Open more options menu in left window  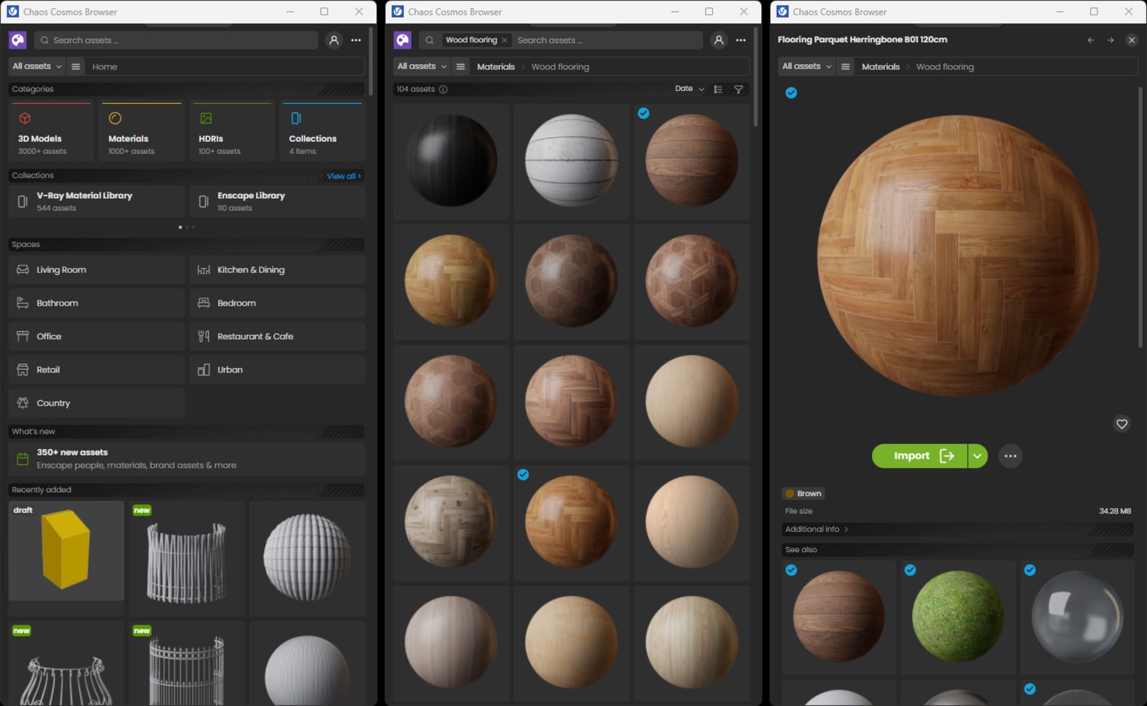click(x=356, y=40)
